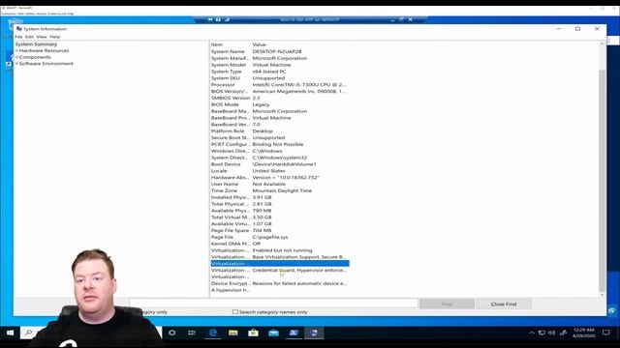Click the Value column header
Viewport: 620px width, 348px height.
tap(300, 44)
